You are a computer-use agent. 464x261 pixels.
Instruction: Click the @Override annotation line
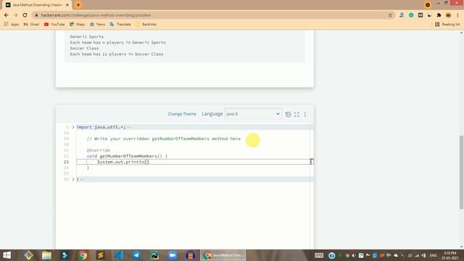[99, 150]
